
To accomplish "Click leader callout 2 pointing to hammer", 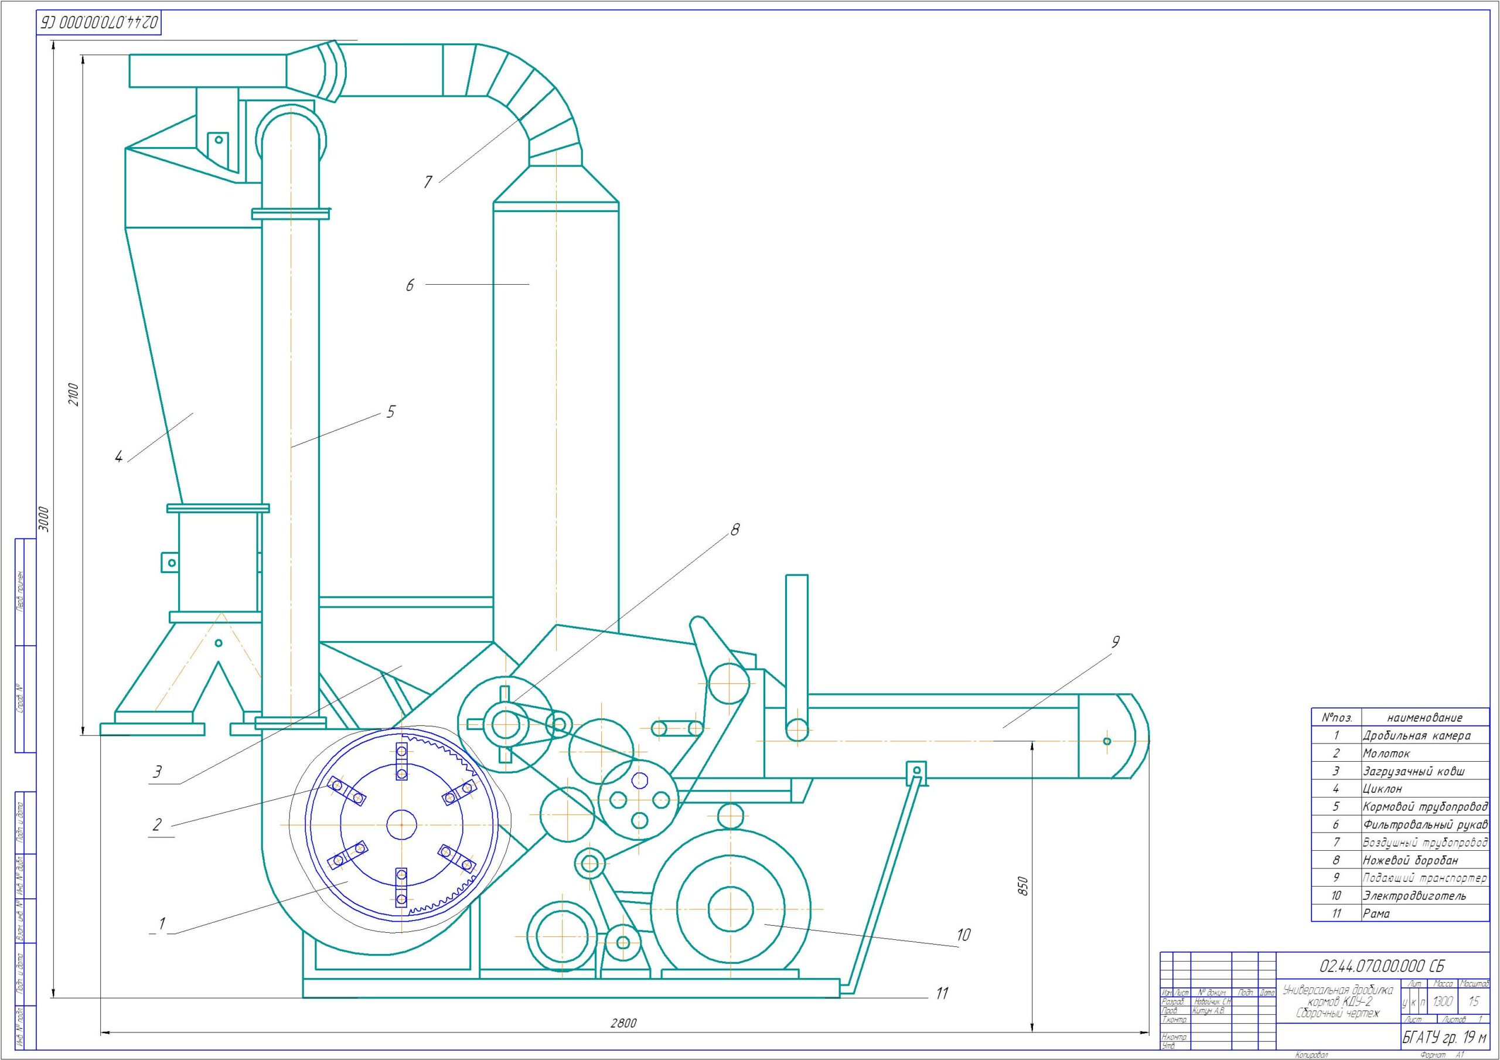I will [157, 826].
